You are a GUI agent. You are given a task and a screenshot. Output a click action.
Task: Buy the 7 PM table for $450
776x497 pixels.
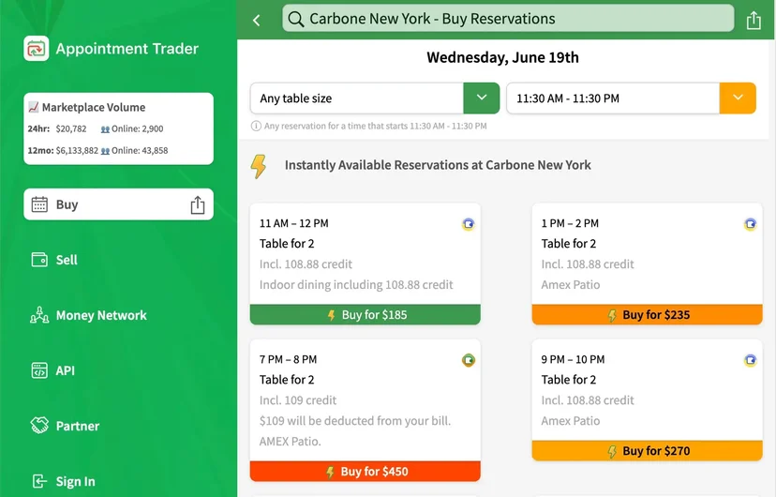366,472
